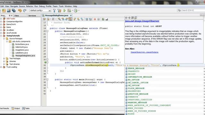This screenshot has height=115, width=205.
Task: Open the default config dropdown
Action: coord(50,11)
